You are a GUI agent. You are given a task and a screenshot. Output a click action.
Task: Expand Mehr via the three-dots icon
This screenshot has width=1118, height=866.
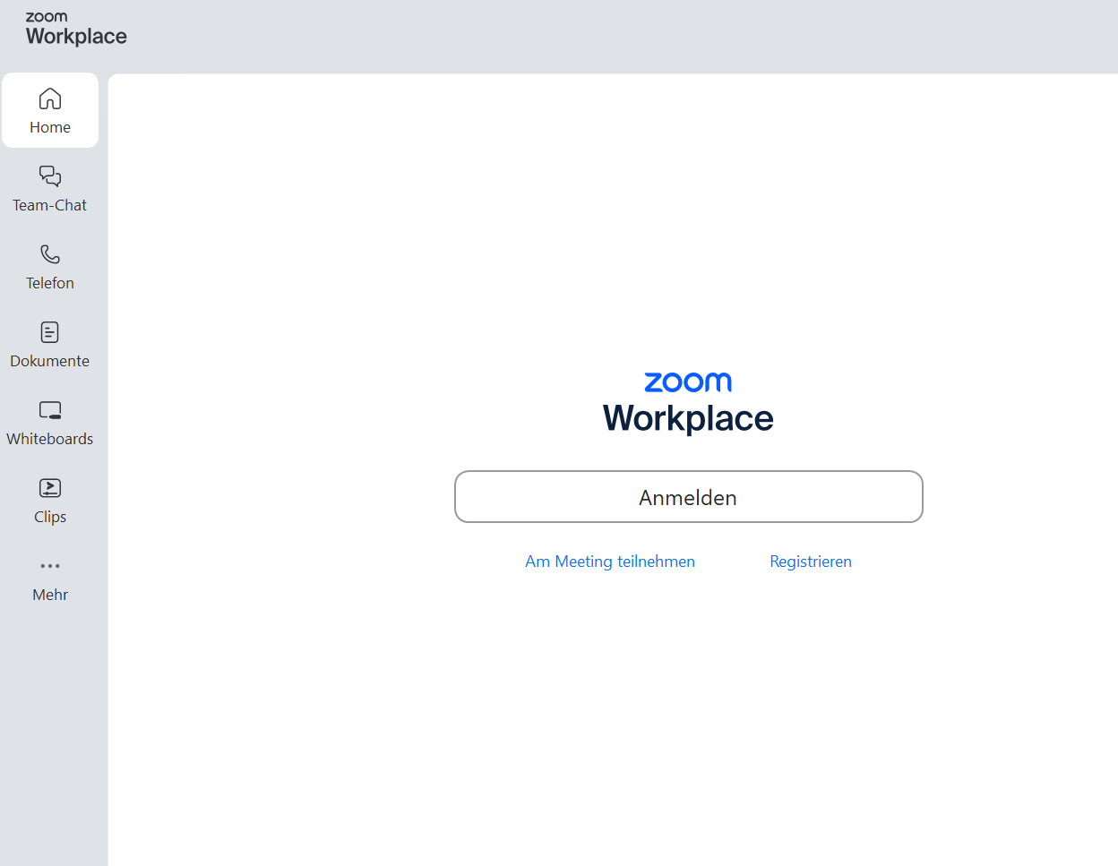coord(50,566)
